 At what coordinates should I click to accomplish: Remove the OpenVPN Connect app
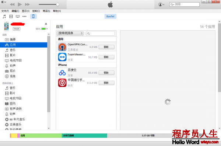106,47
